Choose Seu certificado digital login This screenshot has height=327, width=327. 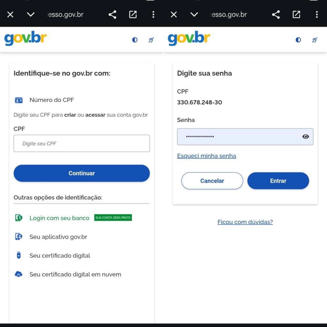(59, 255)
